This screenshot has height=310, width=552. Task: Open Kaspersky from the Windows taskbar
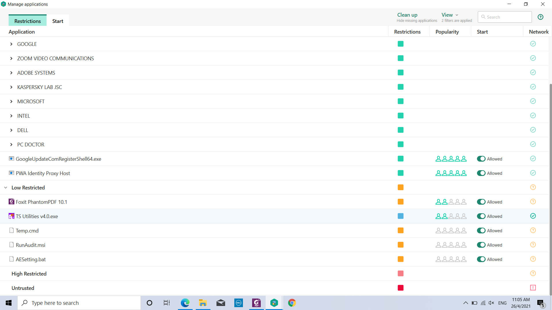pyautogui.click(x=274, y=303)
